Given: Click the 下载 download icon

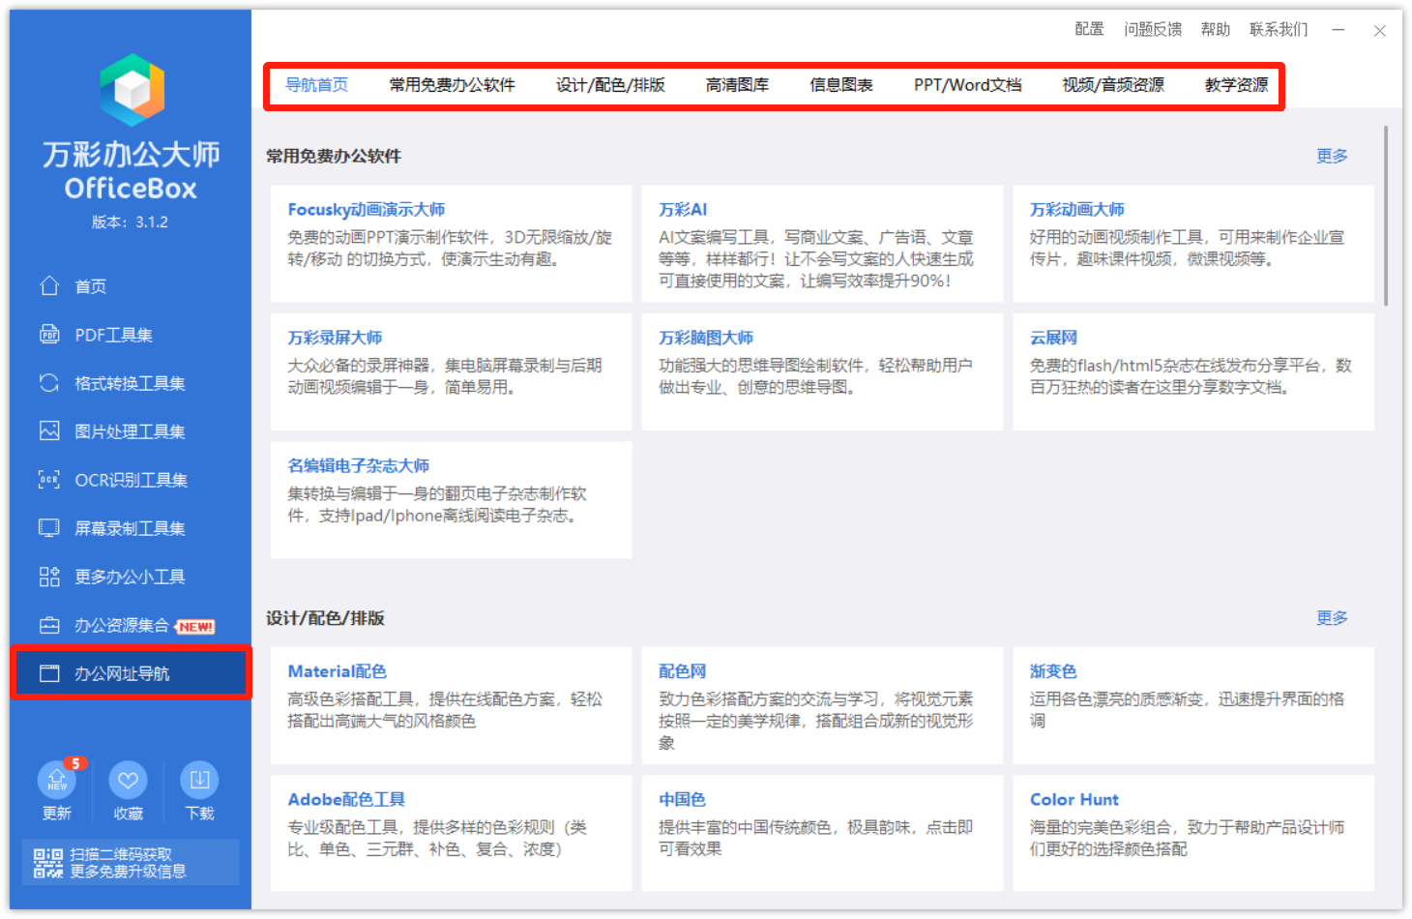Looking at the screenshot, I should click(199, 780).
